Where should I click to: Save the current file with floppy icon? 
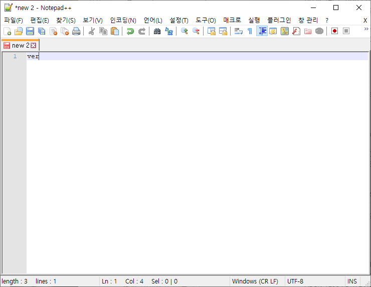tap(30, 31)
